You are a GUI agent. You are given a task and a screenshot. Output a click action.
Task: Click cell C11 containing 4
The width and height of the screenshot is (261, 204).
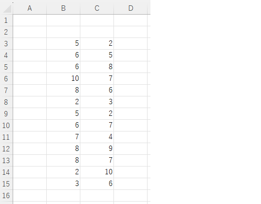coord(97,137)
